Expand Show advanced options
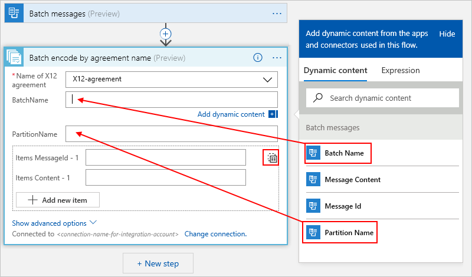The width and height of the screenshot is (472, 277). click(54, 223)
